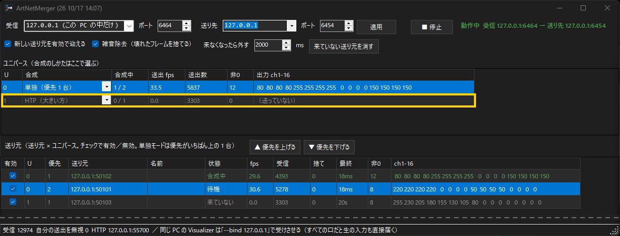This screenshot has width=620, height=236.
Task: Click the 優先 column header
Action: pyautogui.click(x=57, y=164)
